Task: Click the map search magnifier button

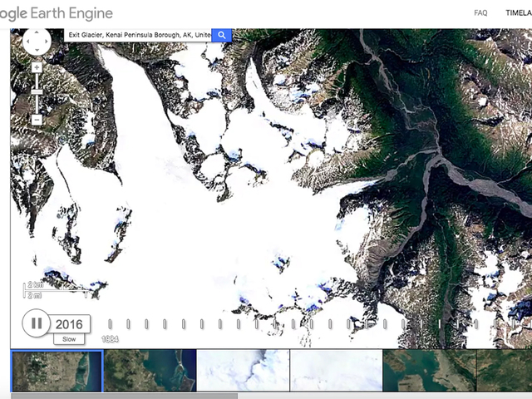Action: [222, 35]
